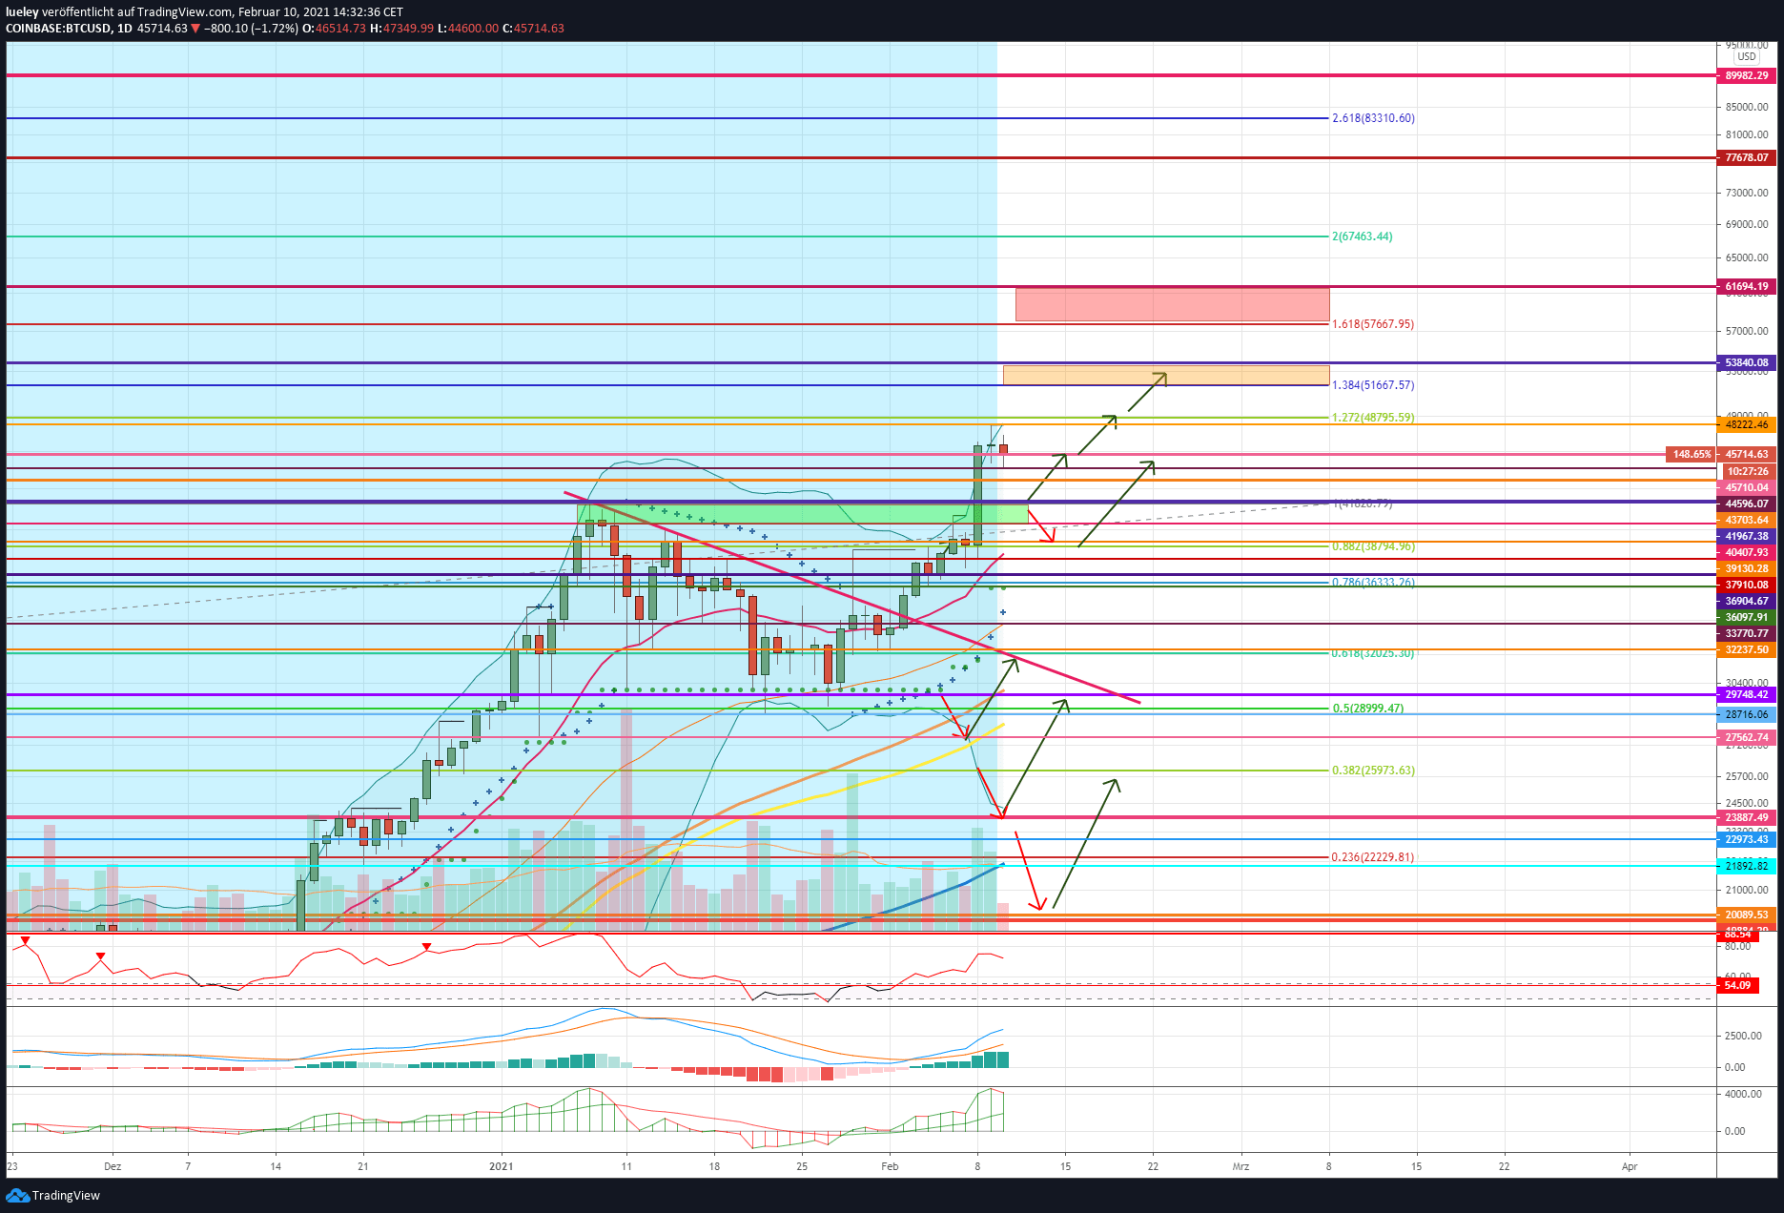Click the 1.384(51667.57) Fibonacci label

(x=1373, y=385)
